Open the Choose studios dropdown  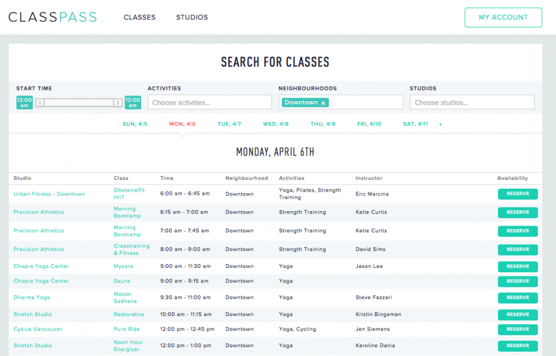pos(472,102)
